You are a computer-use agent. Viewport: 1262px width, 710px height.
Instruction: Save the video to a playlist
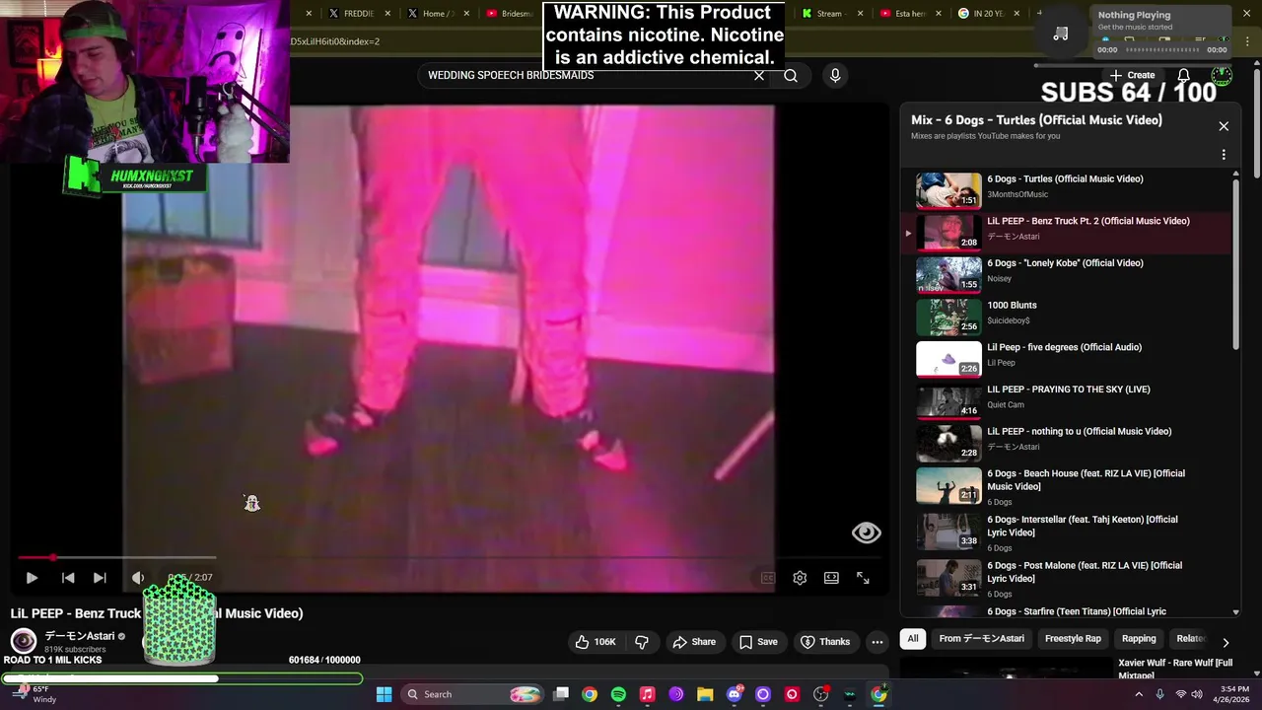click(758, 642)
